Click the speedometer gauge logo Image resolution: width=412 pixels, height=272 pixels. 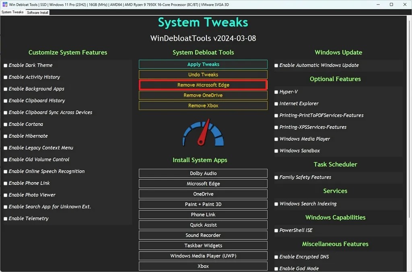tap(203, 132)
